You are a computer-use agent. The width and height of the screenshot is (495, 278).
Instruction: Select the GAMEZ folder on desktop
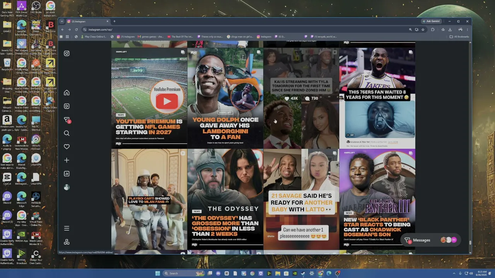tap(7, 27)
